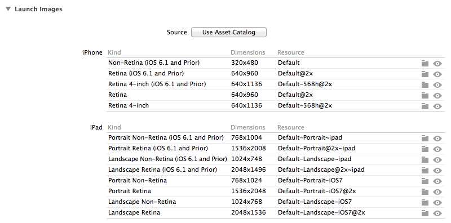This screenshot has width=451, height=223.
Task: Reveal the Default-Landscape-iOS7 image with eye icon
Action: click(437, 202)
